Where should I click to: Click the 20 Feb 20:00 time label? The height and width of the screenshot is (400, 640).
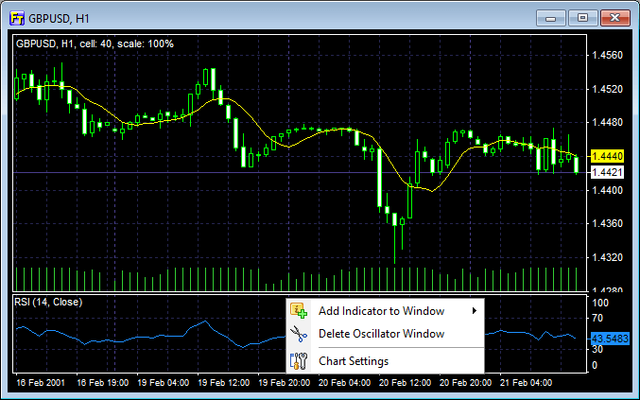[465, 383]
